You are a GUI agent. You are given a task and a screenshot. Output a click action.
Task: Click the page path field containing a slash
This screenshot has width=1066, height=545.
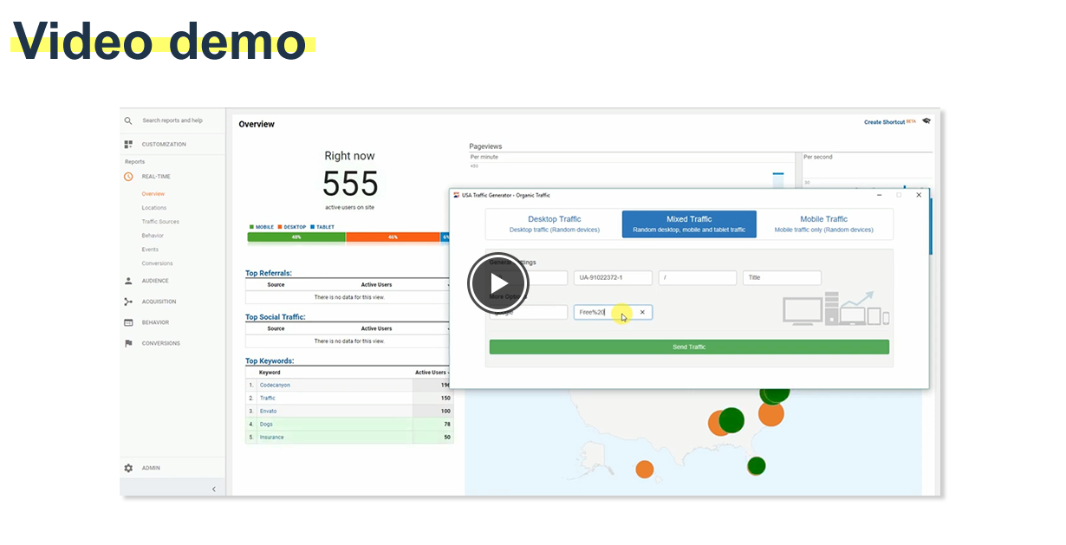pyautogui.click(x=698, y=277)
